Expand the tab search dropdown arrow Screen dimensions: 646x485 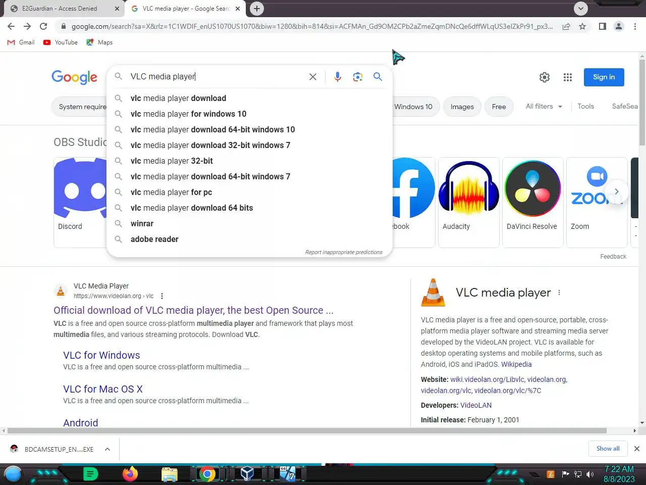point(581,9)
